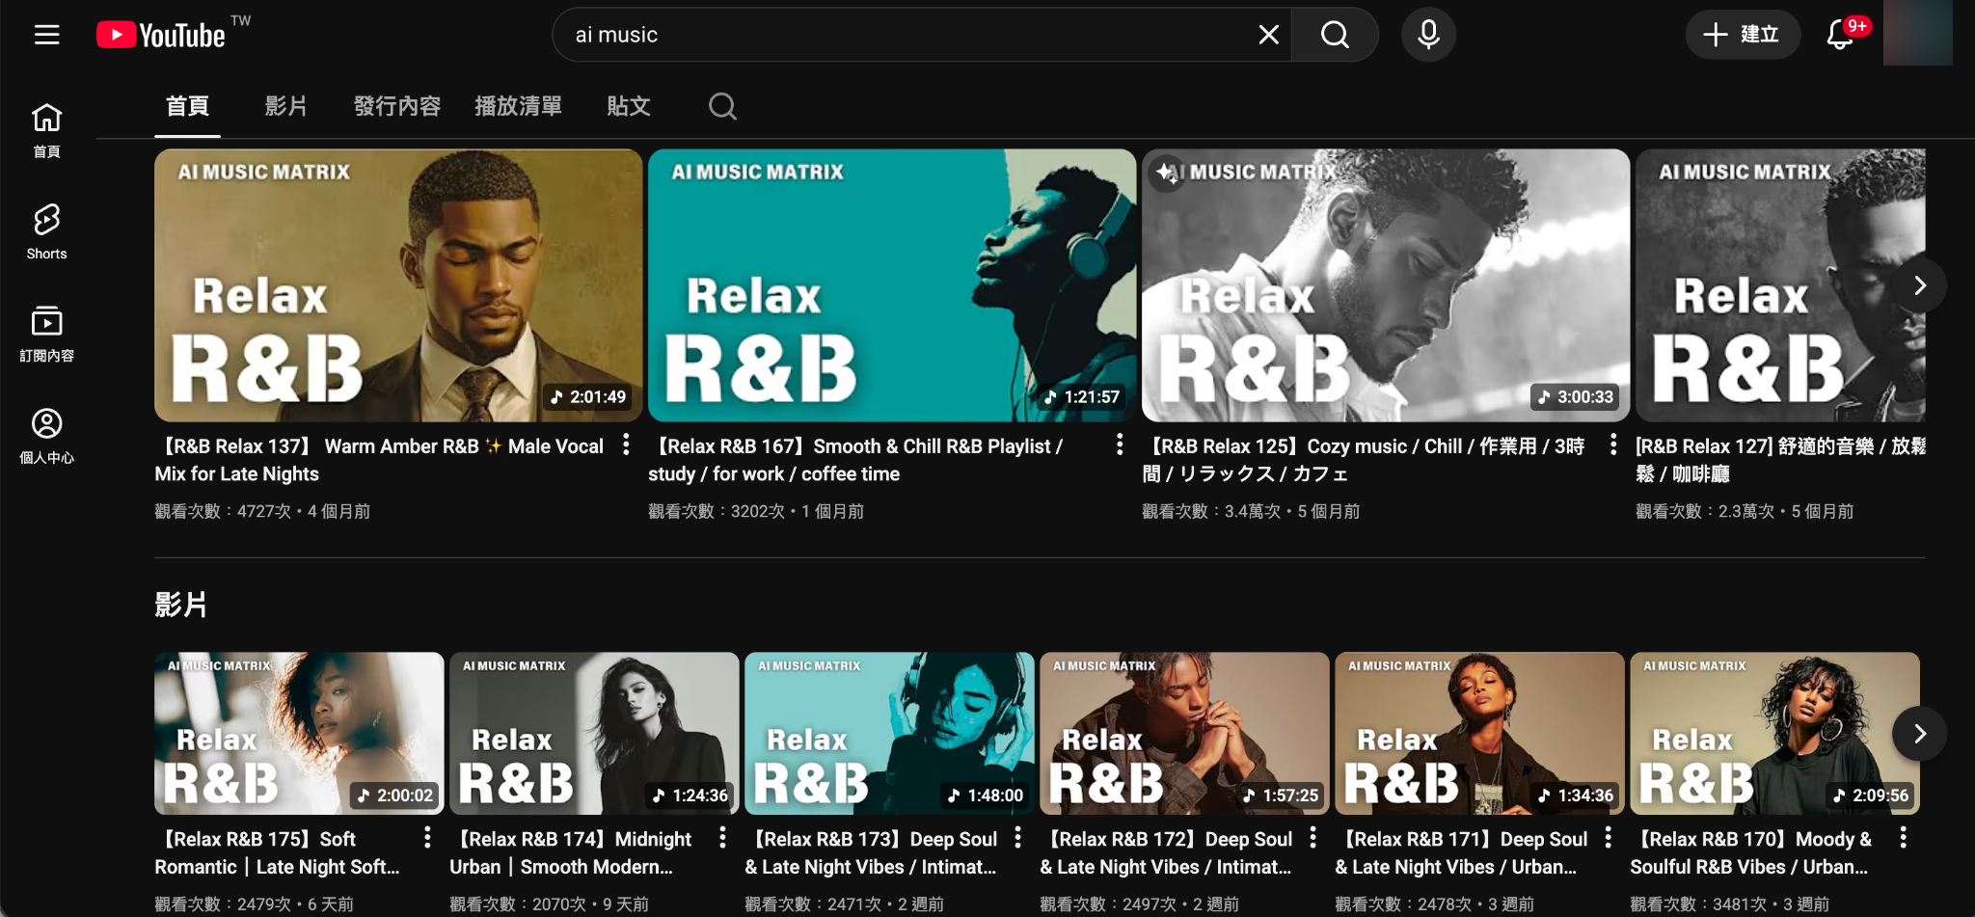Start voice search with microphone
This screenshot has height=917, width=1975.
(x=1428, y=35)
